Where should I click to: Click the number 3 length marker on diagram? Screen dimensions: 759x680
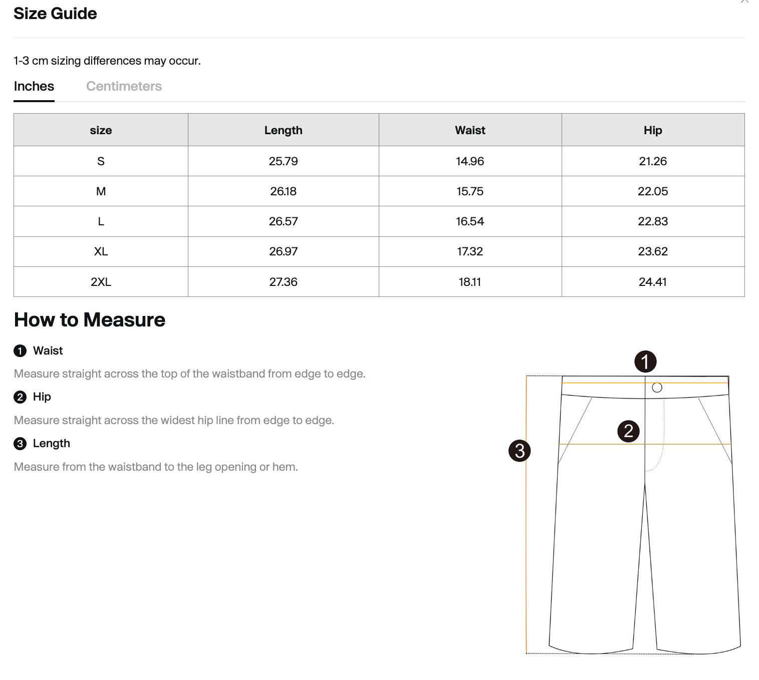(520, 451)
